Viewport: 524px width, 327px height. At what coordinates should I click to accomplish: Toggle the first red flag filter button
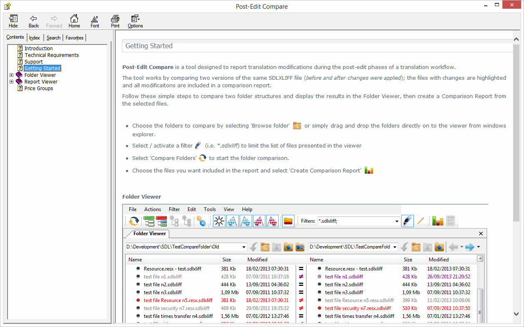(x=259, y=221)
